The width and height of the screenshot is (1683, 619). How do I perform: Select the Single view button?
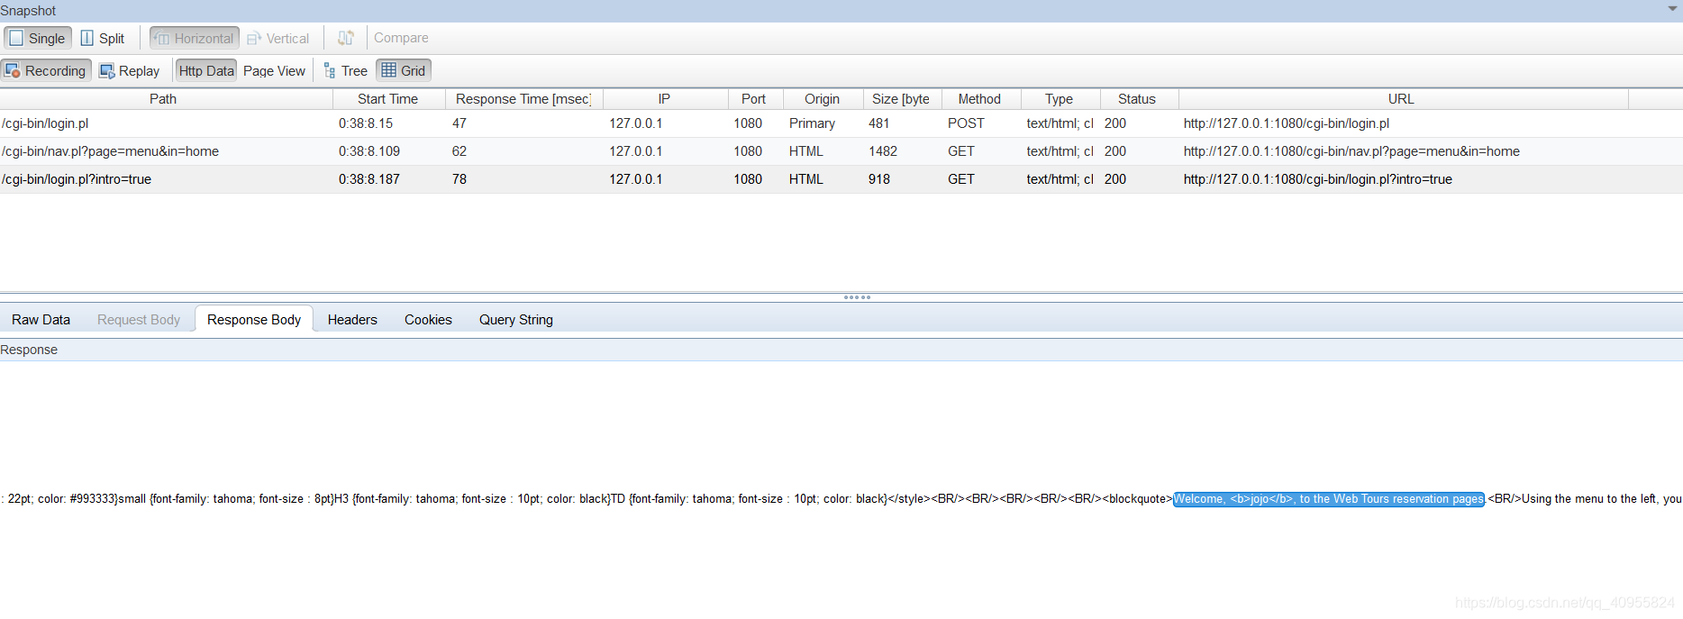pyautogui.click(x=38, y=38)
